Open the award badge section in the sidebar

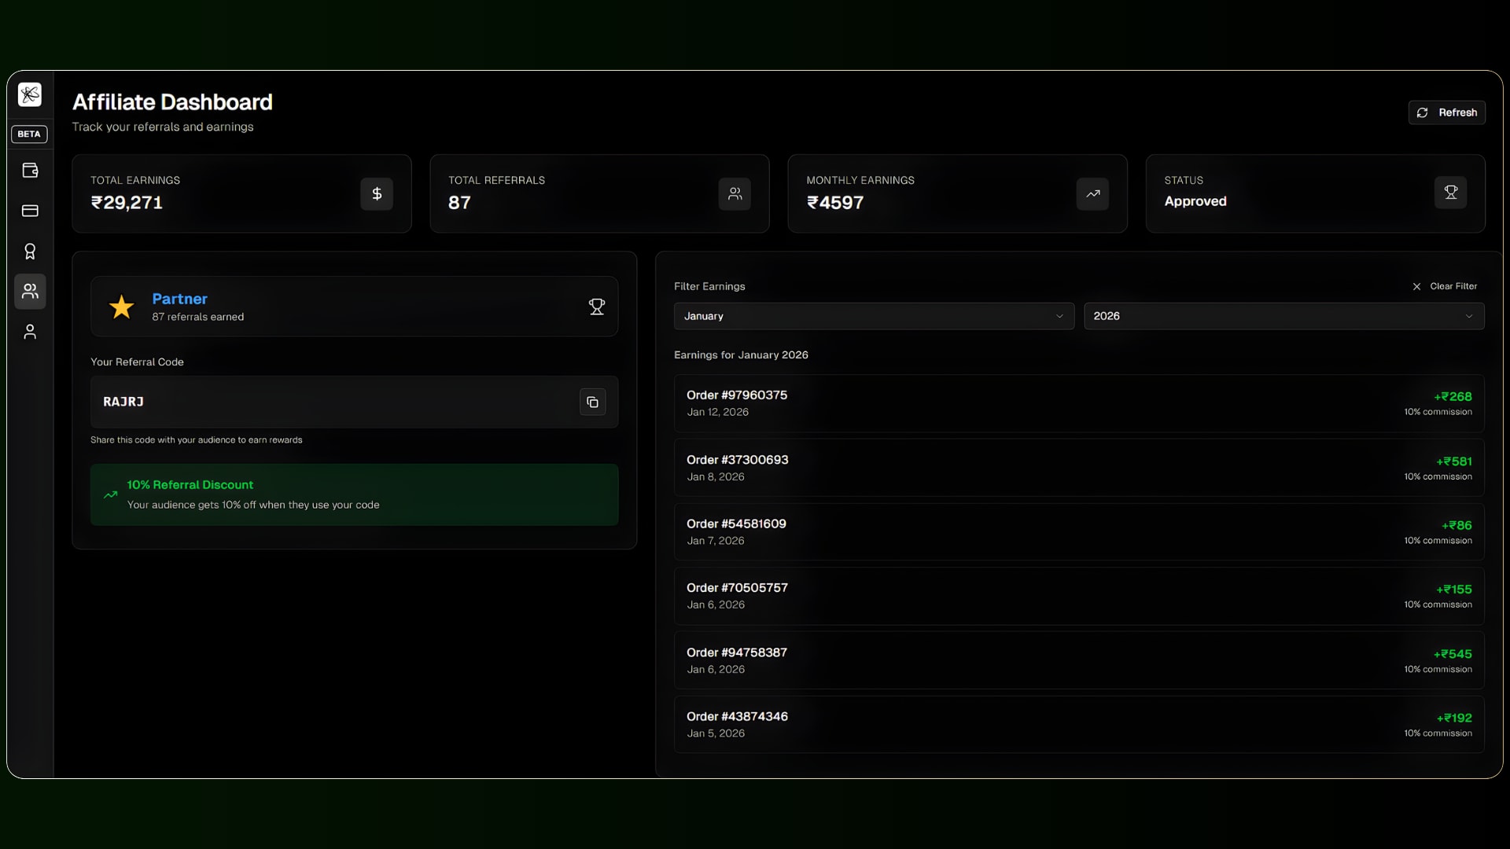coord(30,252)
